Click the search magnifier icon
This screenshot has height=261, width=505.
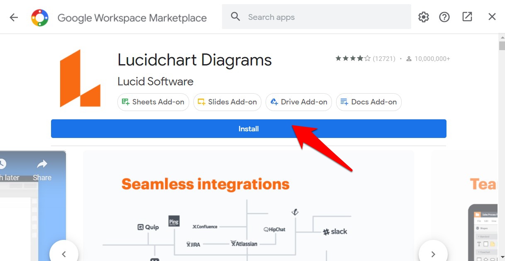click(x=235, y=17)
